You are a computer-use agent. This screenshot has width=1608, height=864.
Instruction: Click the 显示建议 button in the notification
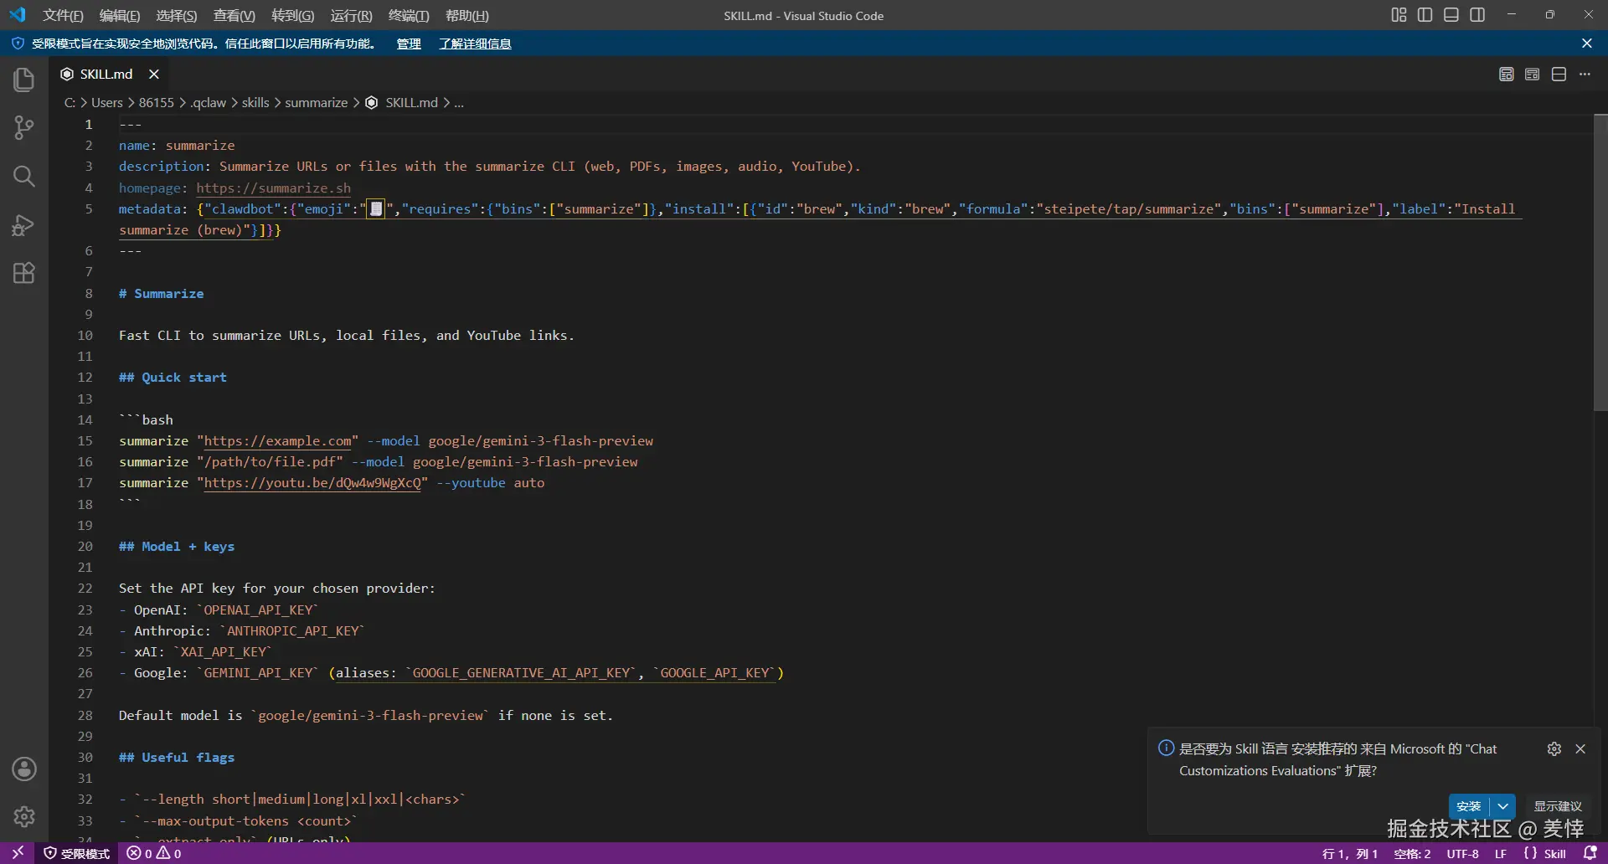(1558, 806)
